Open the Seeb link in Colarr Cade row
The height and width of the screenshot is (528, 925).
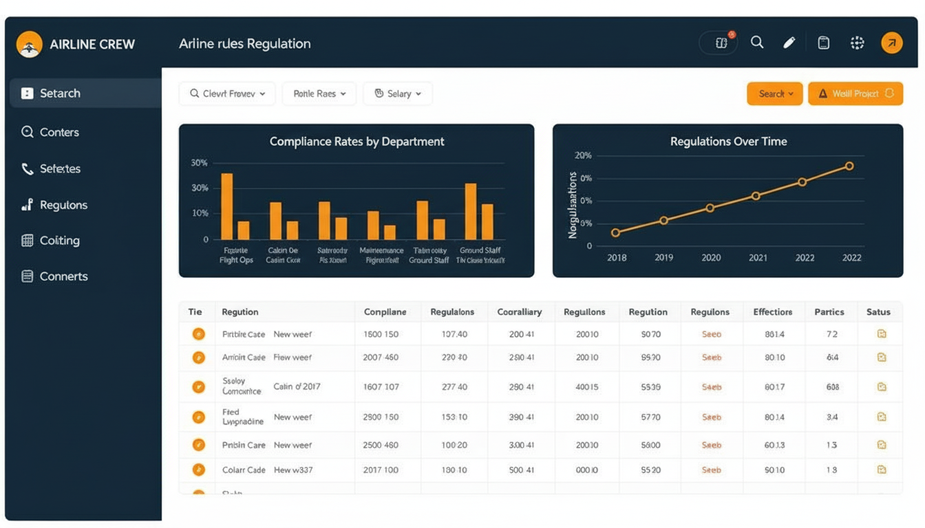711,470
